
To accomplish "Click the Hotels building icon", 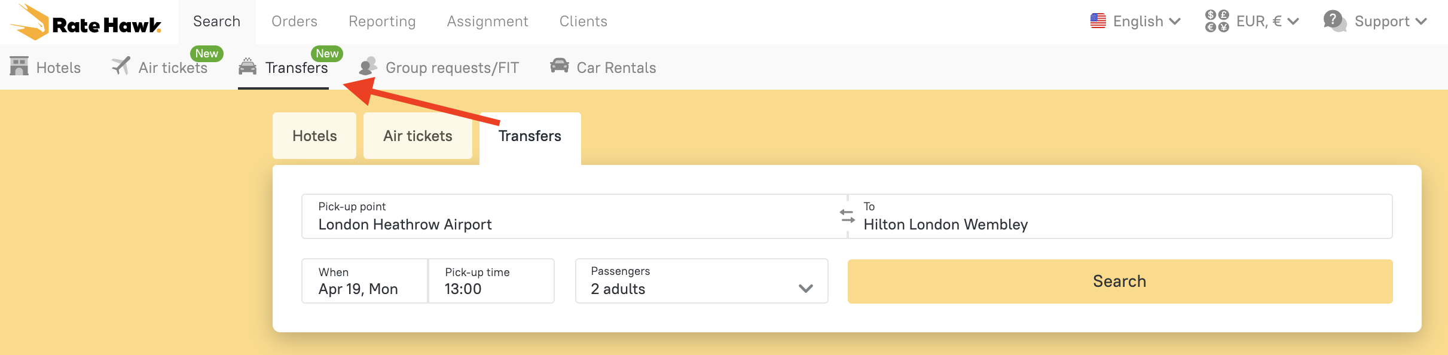I will click(x=19, y=66).
